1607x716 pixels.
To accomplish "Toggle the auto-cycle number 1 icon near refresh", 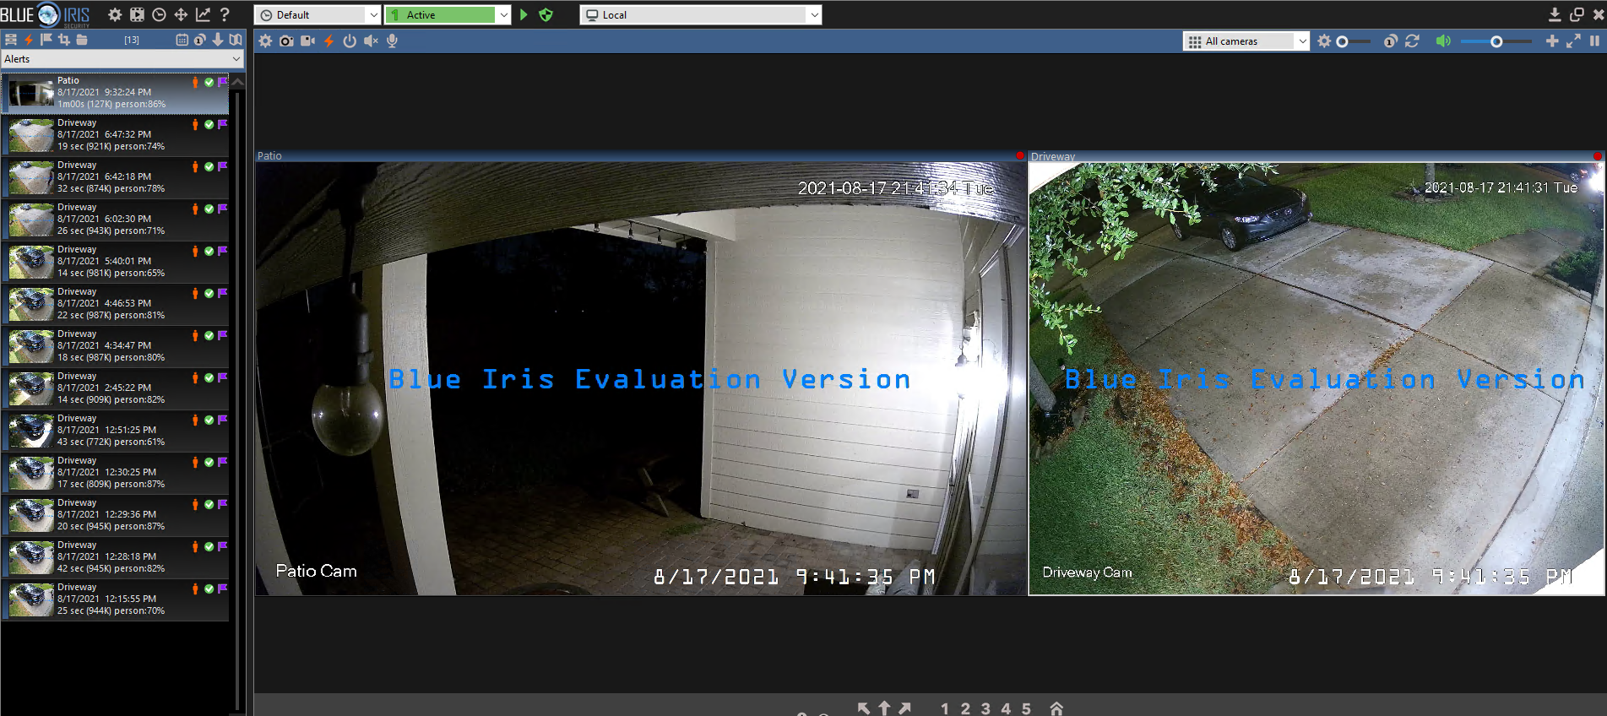I will tap(1390, 41).
